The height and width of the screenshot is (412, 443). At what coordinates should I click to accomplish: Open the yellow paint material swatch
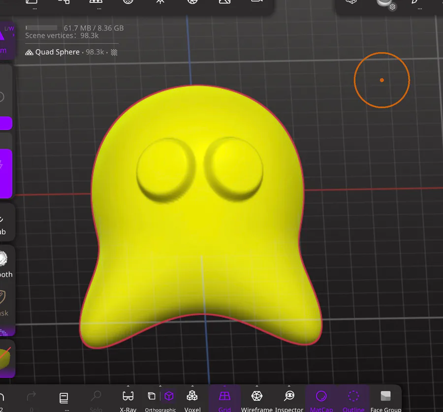point(5,358)
